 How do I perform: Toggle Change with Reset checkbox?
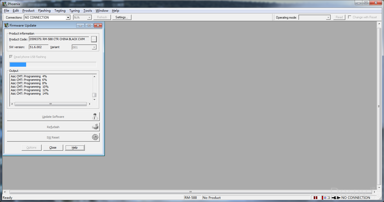350,17
